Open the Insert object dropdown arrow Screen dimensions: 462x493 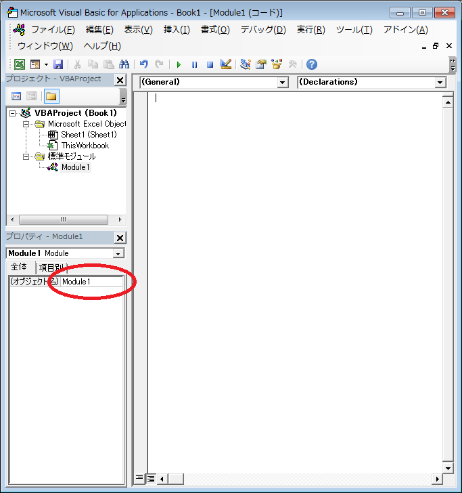(46, 64)
